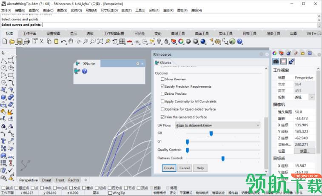
Task: Click the Help button in XNurbs dialog
Action: click(x=200, y=168)
